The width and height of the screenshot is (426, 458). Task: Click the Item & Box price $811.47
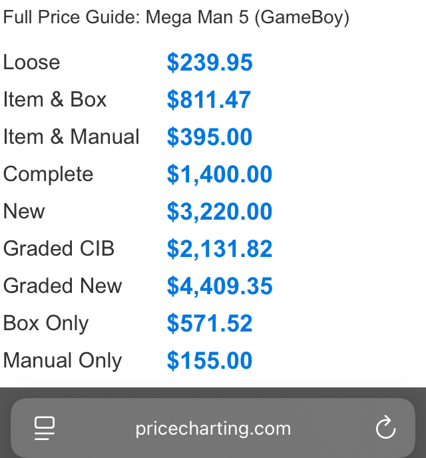pyautogui.click(x=209, y=100)
